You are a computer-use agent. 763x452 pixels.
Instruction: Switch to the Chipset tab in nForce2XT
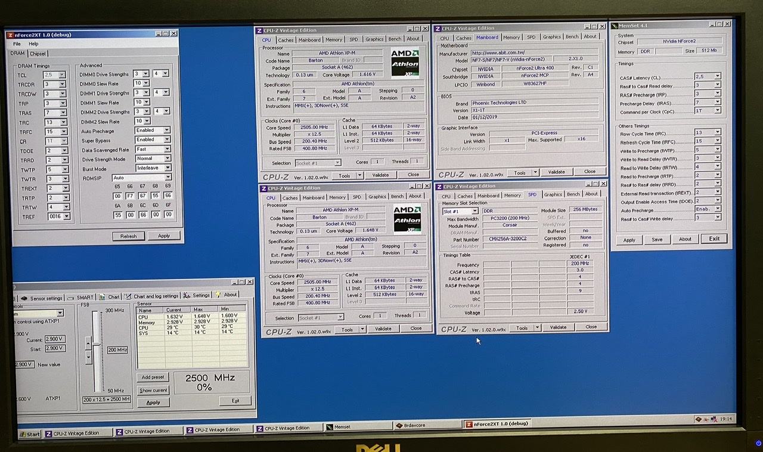(x=38, y=53)
